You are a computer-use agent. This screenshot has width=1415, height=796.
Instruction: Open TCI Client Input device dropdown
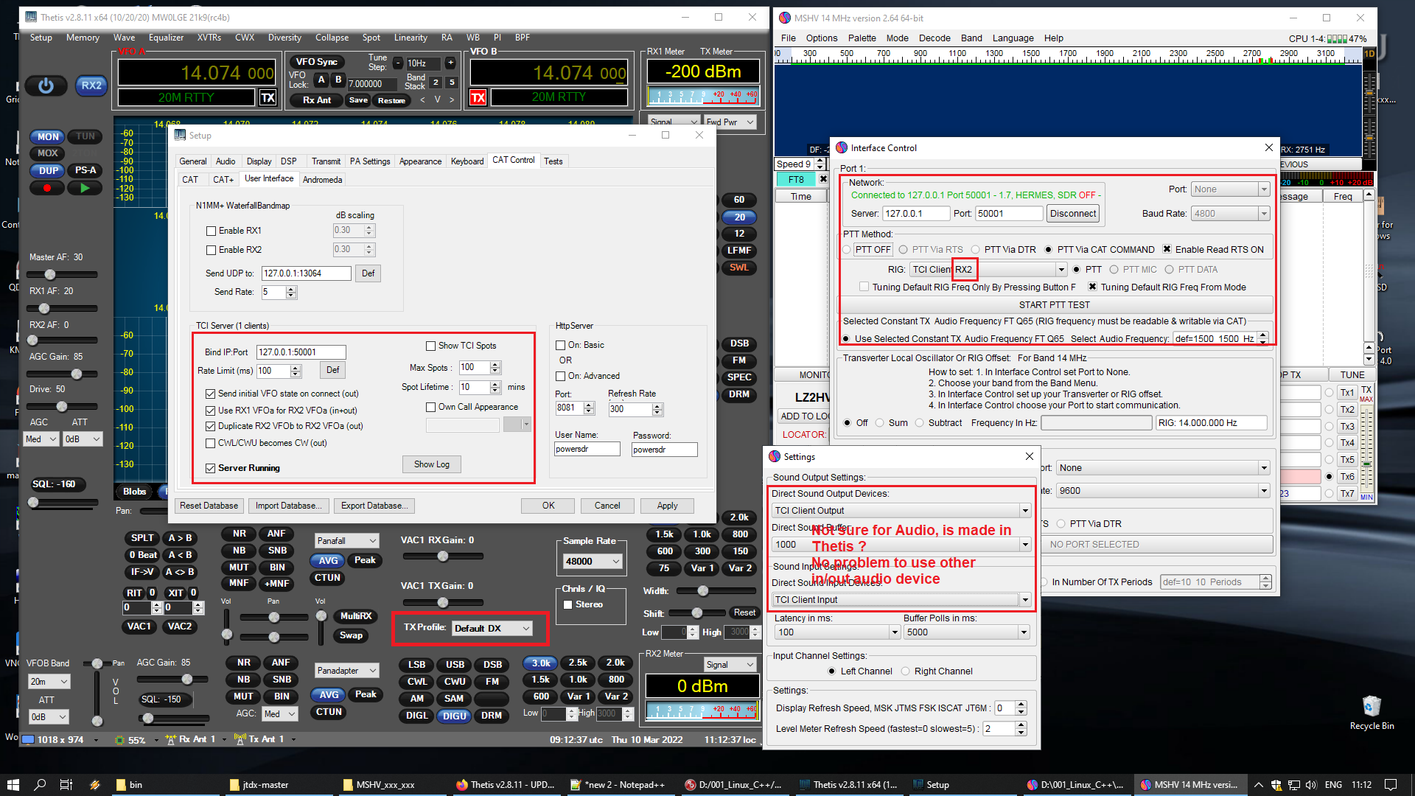(x=901, y=599)
